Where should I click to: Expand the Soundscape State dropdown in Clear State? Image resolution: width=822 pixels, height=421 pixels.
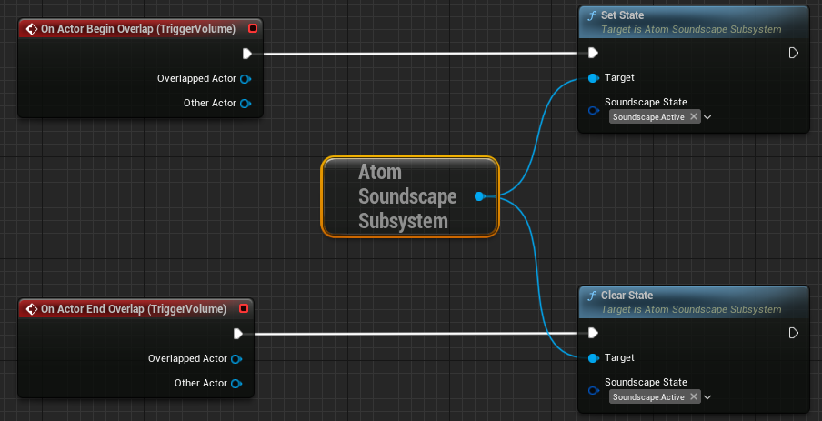point(707,397)
